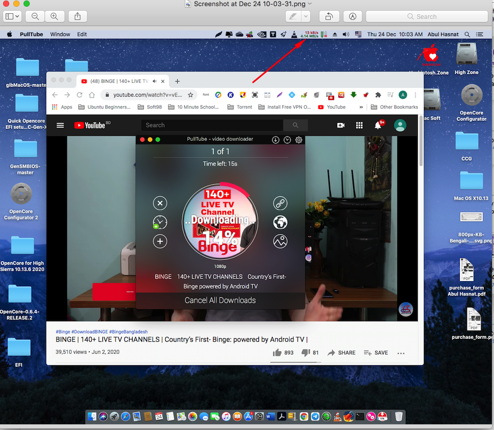
Task: Go to Chrome home page icon
Action: pyautogui.click(x=92, y=95)
